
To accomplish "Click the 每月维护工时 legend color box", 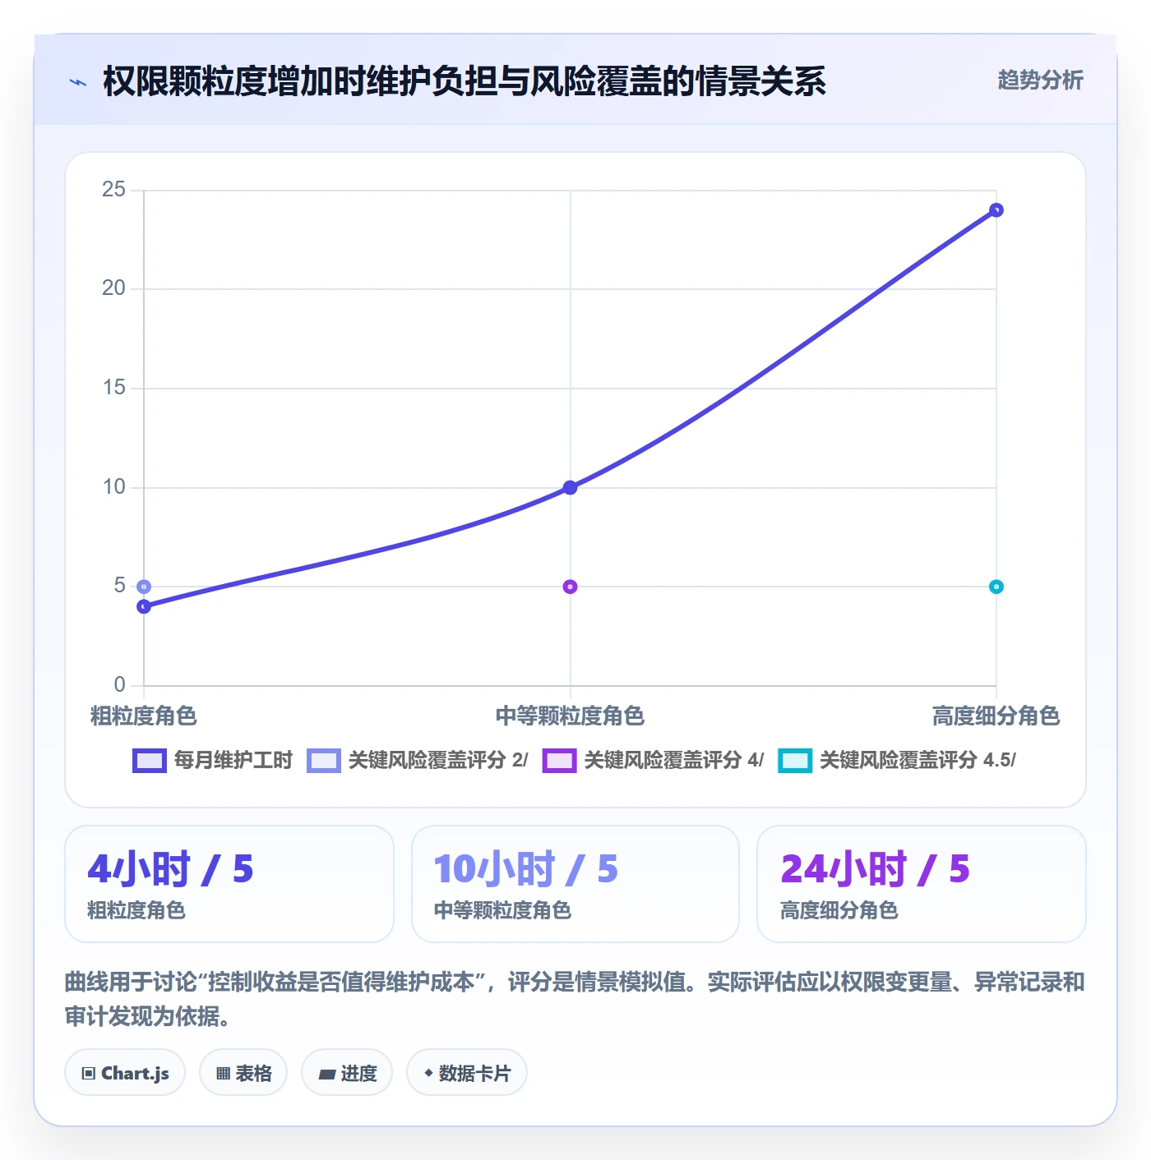I will [x=150, y=761].
